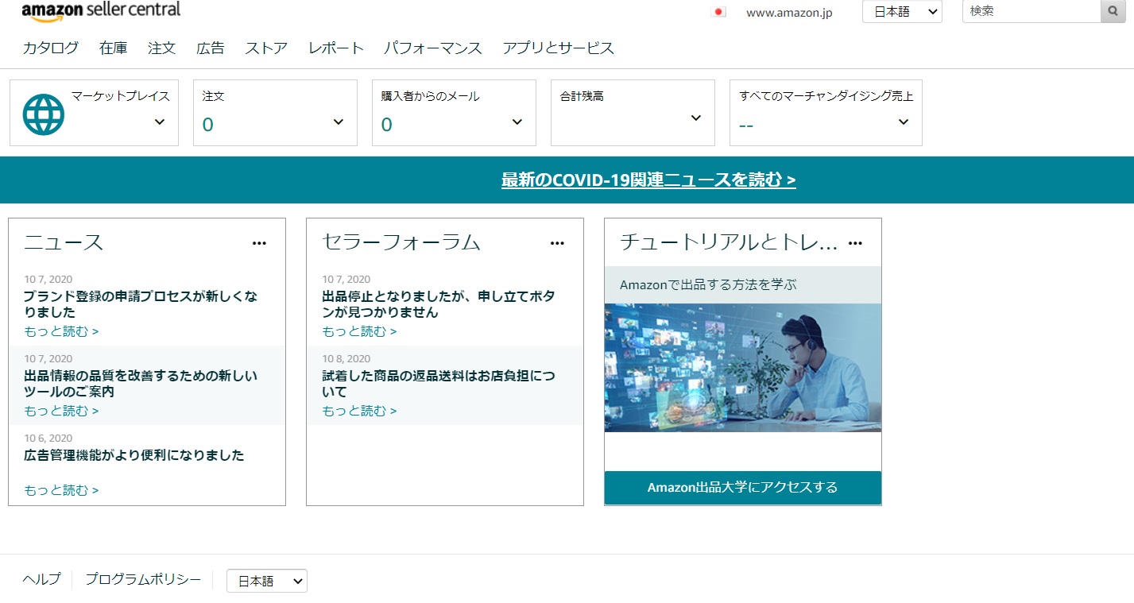
Task: Click the ヘルプ footer link
Action: point(41,579)
